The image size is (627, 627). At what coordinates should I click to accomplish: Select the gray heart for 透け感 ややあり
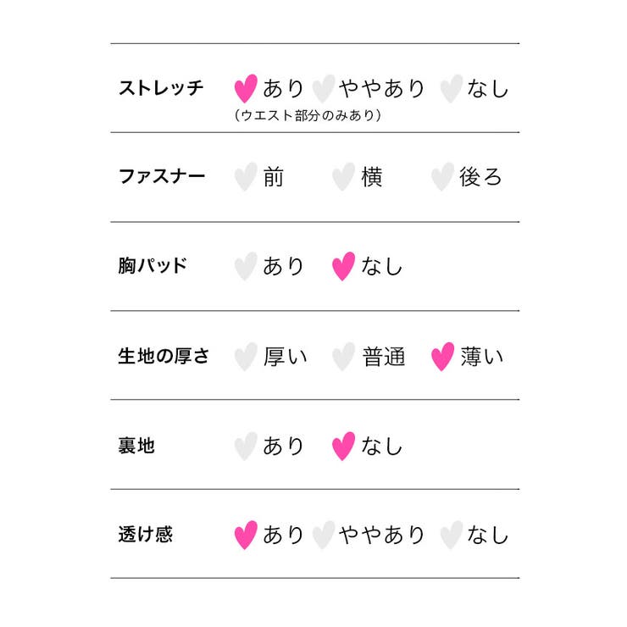click(x=324, y=535)
